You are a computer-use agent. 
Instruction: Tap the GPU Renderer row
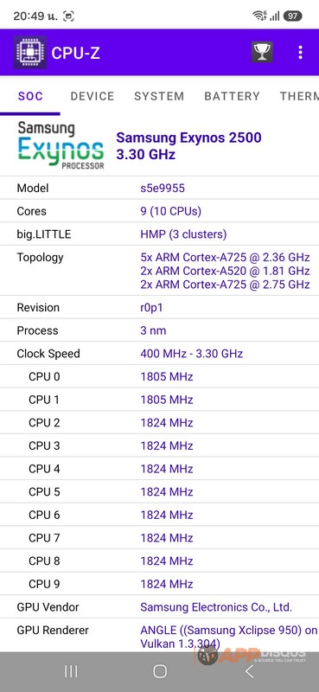(x=159, y=637)
